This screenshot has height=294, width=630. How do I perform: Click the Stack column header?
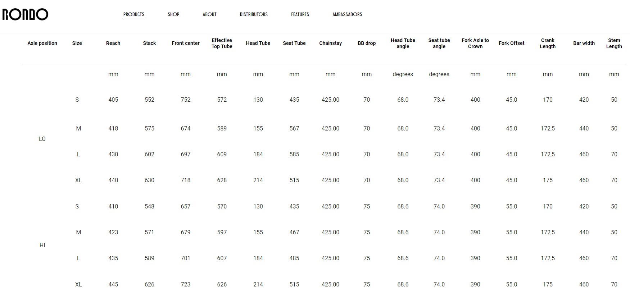(149, 43)
